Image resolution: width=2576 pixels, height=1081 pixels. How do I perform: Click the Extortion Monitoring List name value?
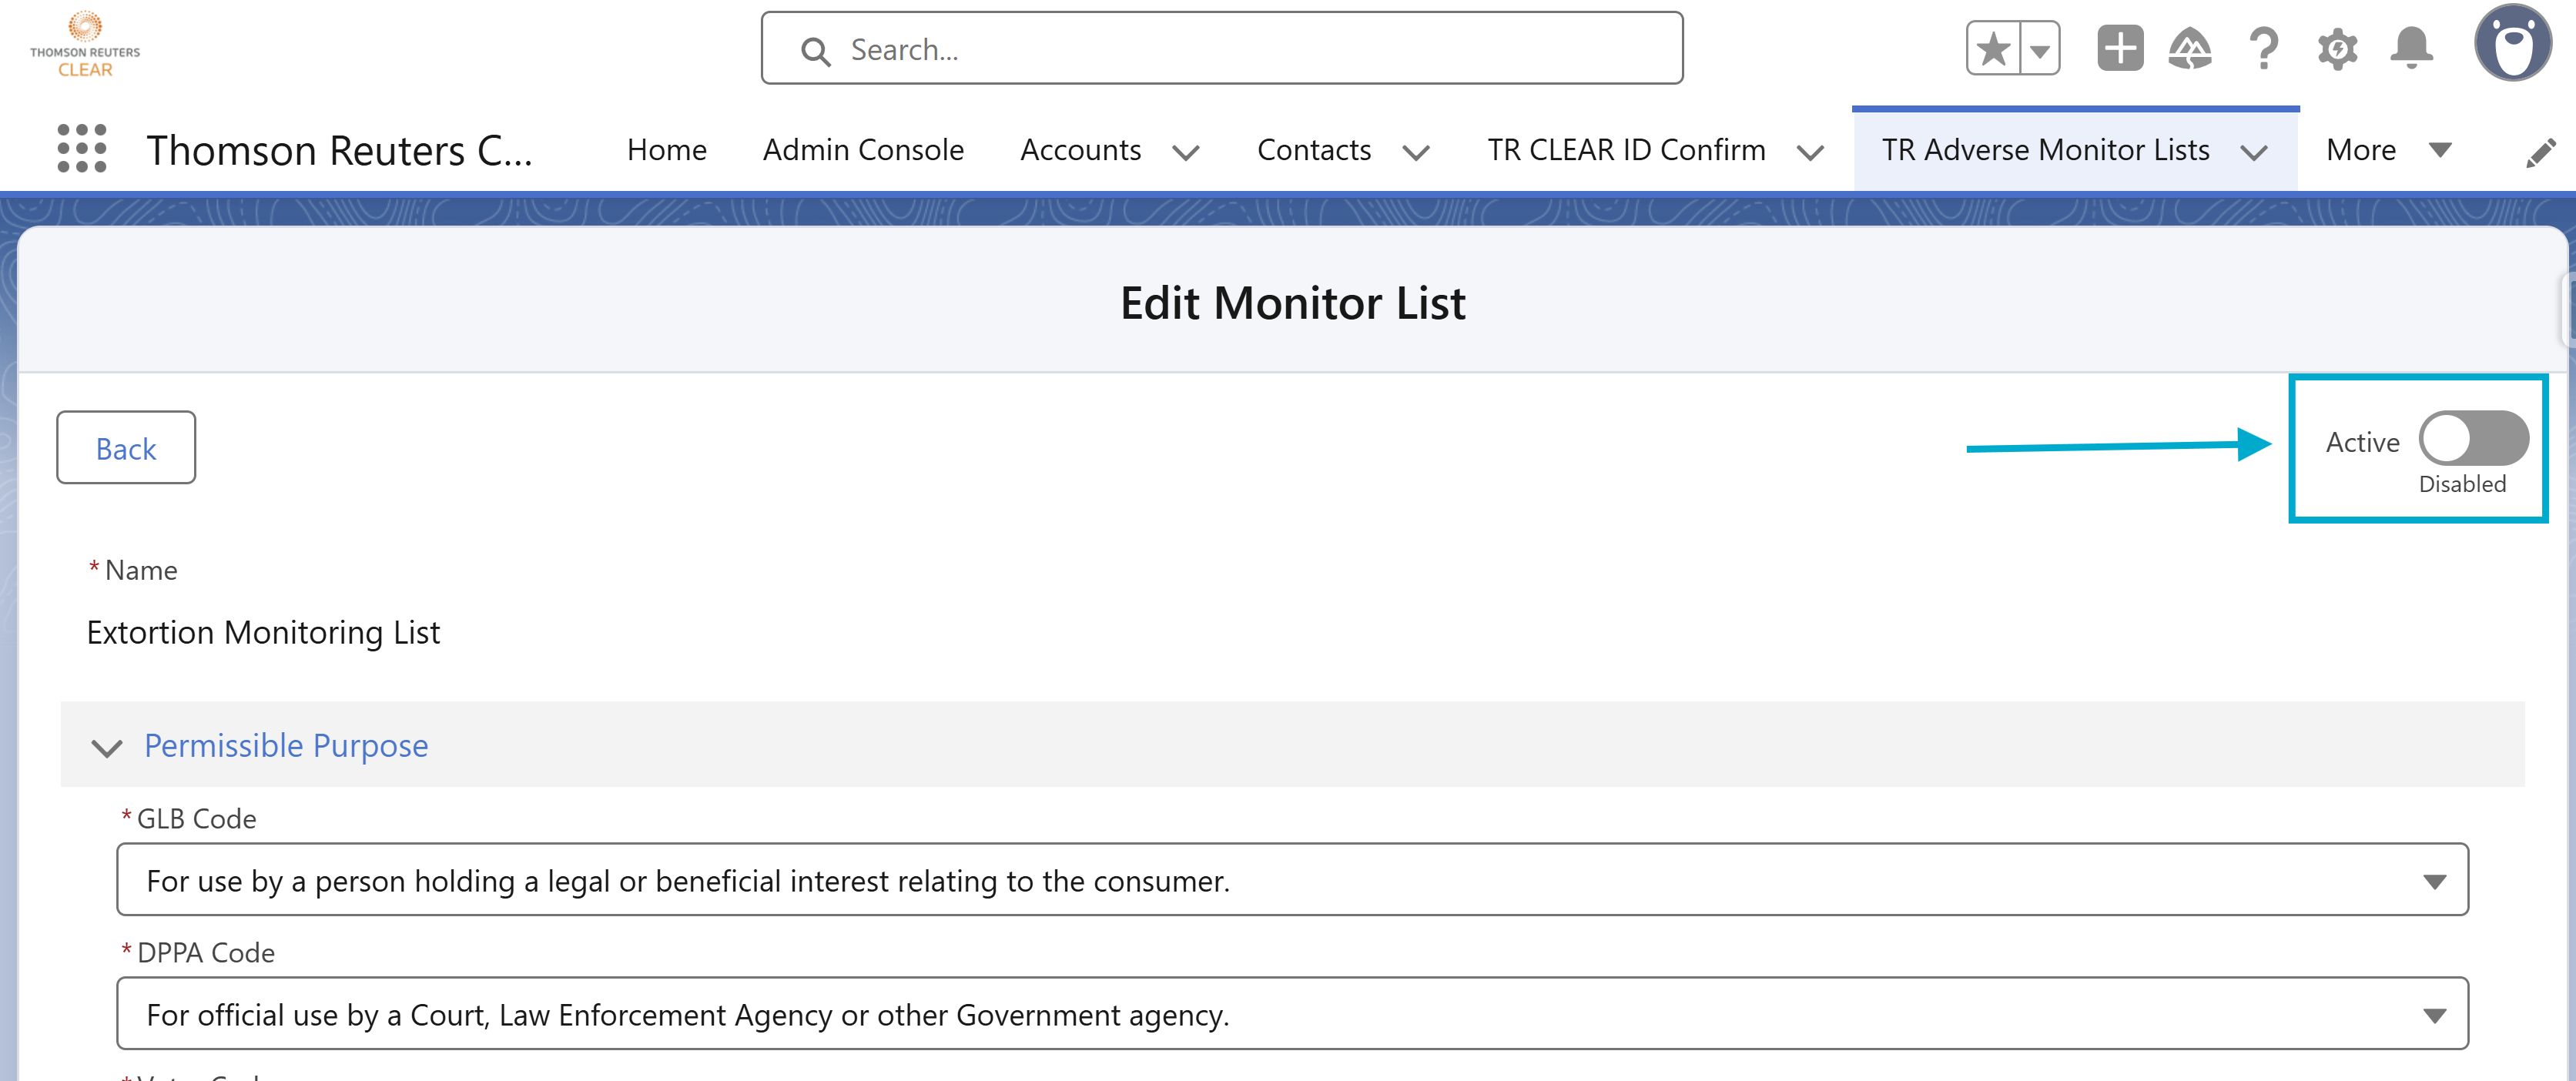pyautogui.click(x=263, y=633)
